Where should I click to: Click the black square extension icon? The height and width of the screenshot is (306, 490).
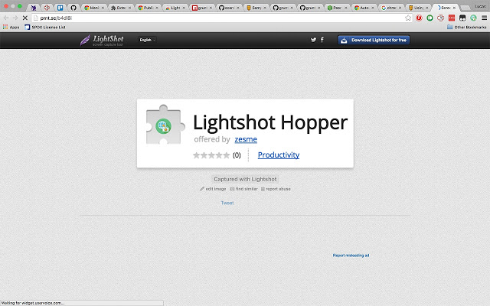(462, 18)
